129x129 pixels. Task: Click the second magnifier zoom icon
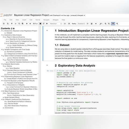pyautogui.click(x=109, y=24)
